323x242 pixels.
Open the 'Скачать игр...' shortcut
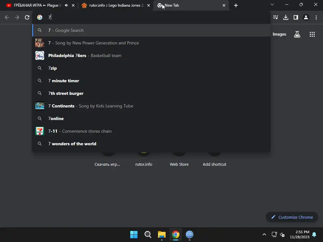107,164
